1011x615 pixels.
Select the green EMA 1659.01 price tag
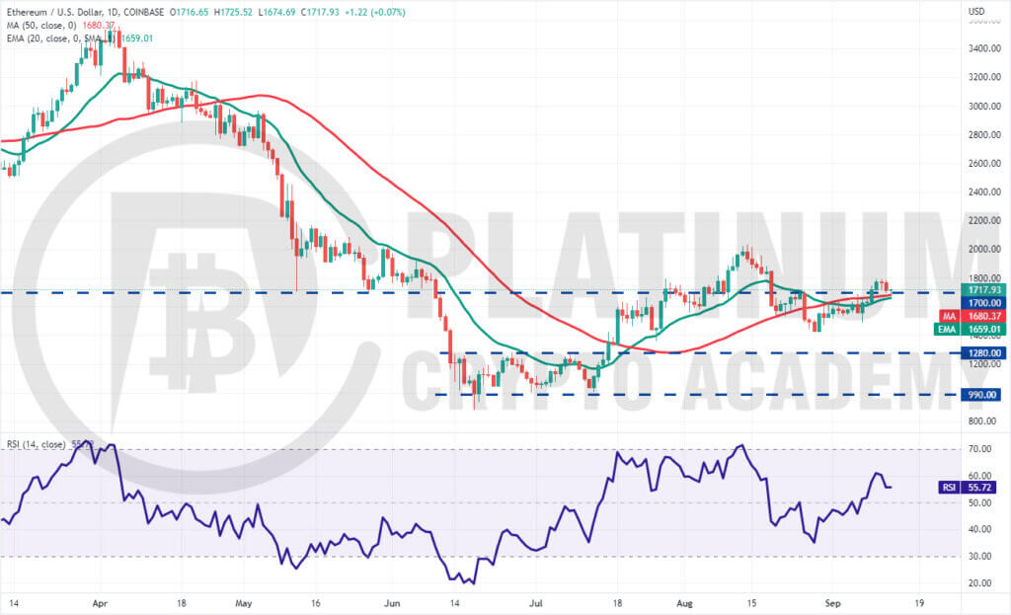(x=970, y=330)
